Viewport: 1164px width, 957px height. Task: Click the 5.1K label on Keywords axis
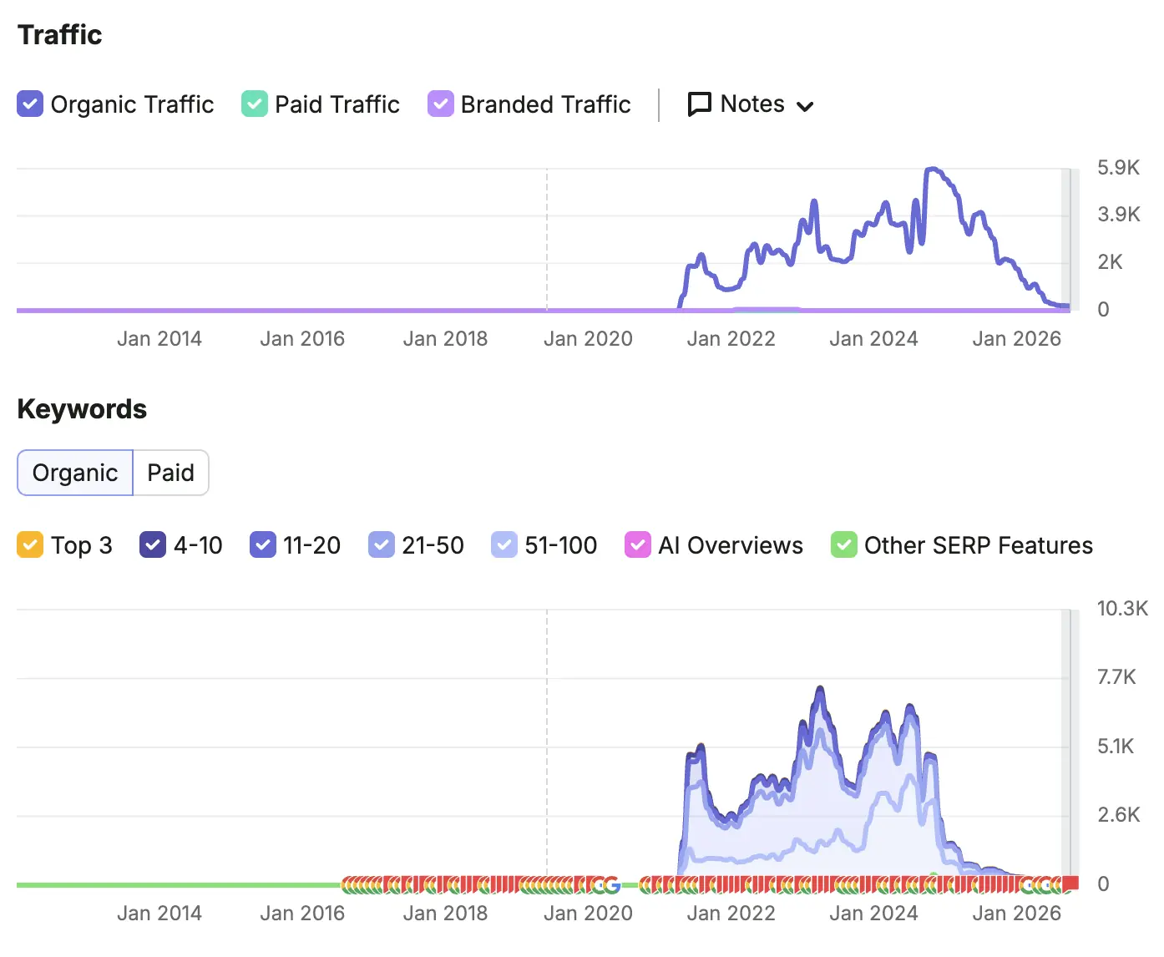pyautogui.click(x=1116, y=746)
